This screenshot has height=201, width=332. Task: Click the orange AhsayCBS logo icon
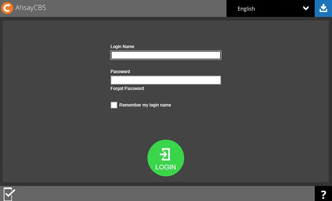click(7, 8)
